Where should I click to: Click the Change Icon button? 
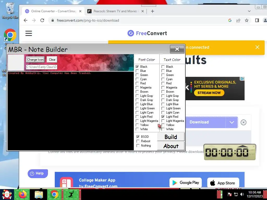35,60
